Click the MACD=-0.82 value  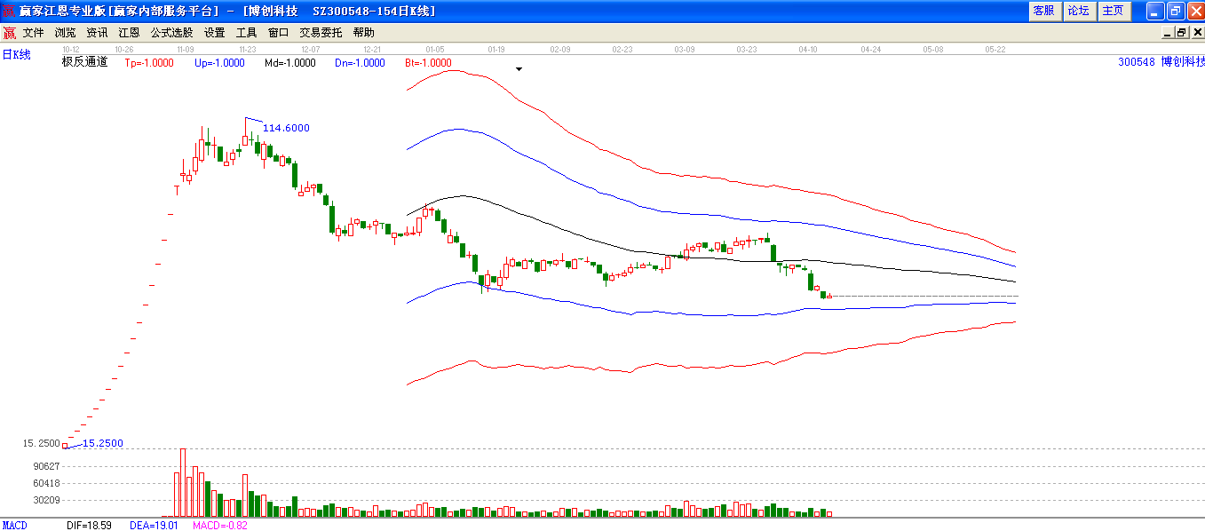tap(220, 526)
